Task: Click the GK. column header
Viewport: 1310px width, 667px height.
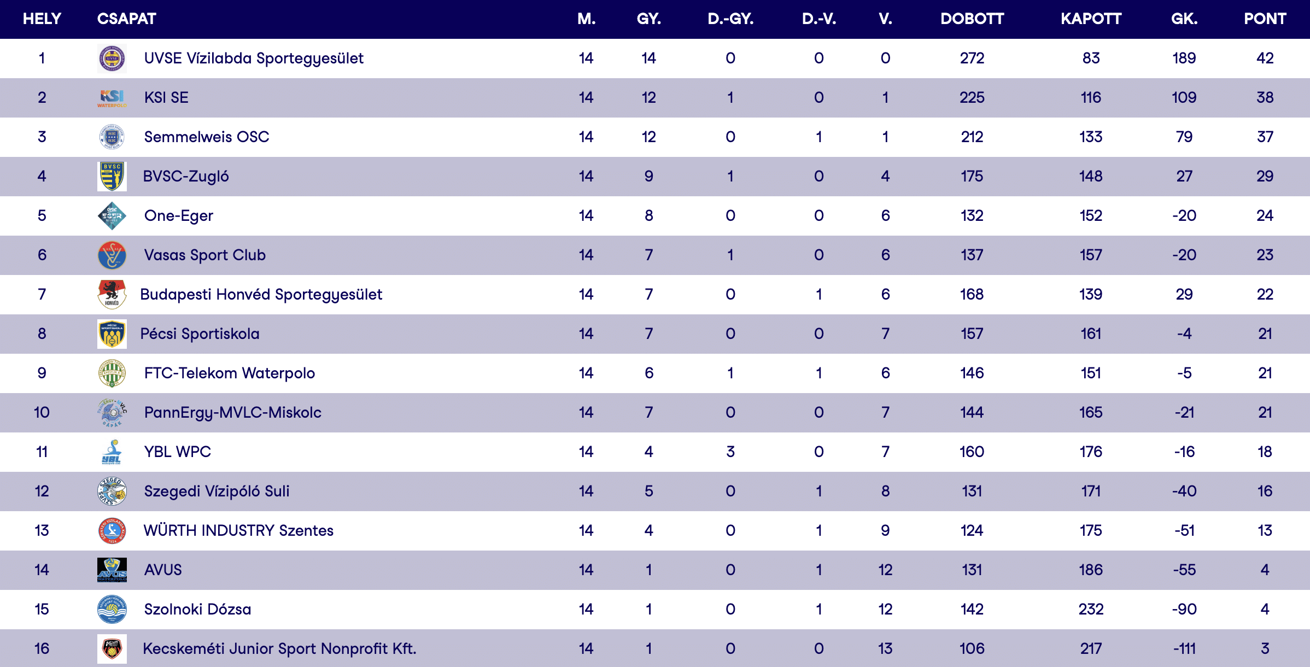Action: (1184, 19)
